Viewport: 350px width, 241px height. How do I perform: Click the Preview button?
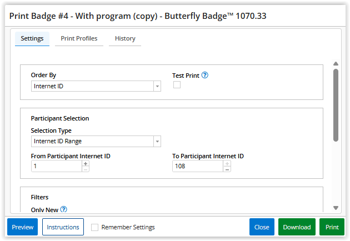(23, 227)
